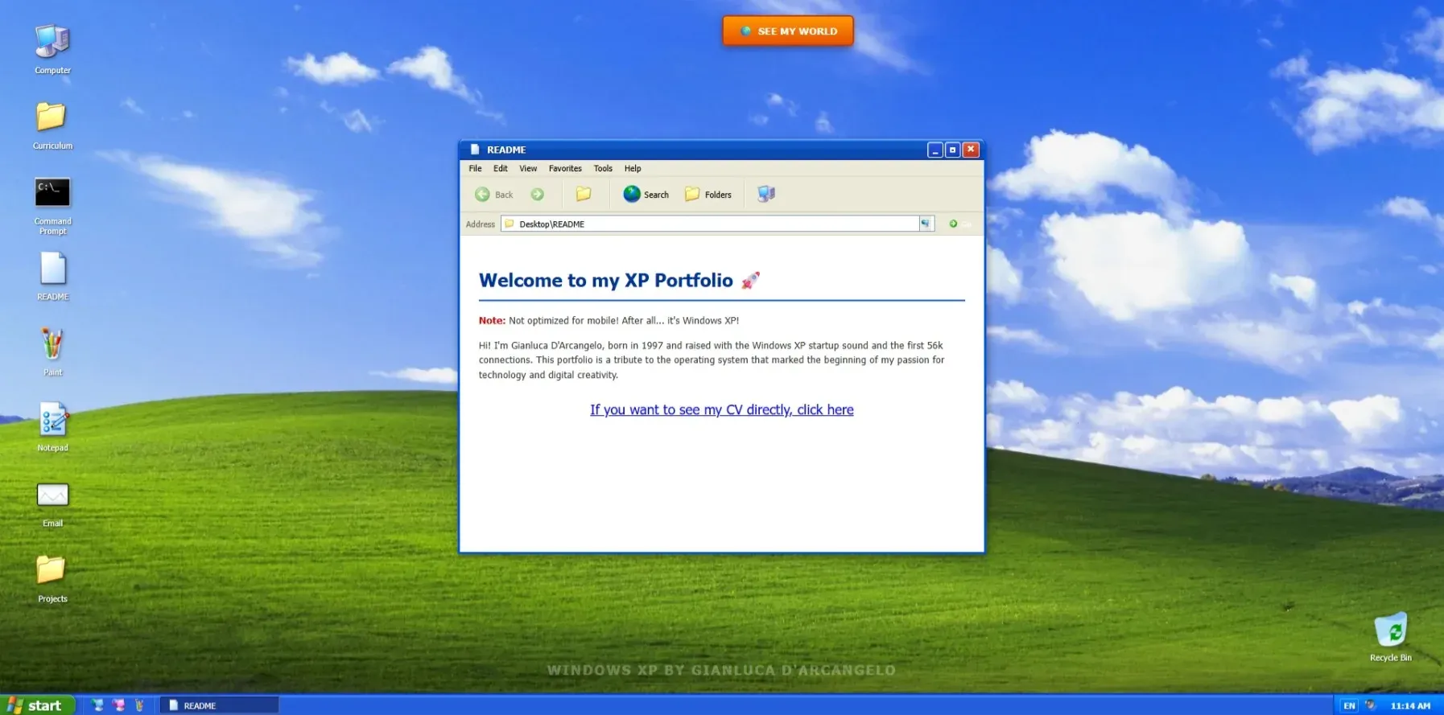Launch the Command Prompt icon
This screenshot has height=715, width=1444.
click(52, 205)
